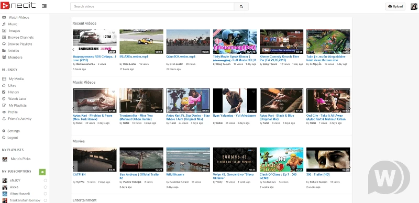Viewport: 419px width, 203px height.
Task: Click the Search videos input field
Action: coord(152,6)
